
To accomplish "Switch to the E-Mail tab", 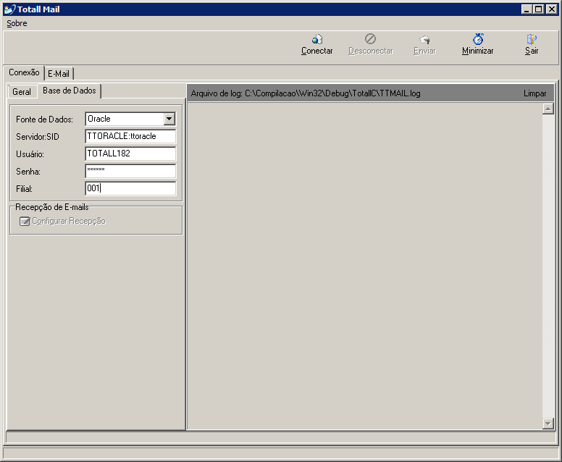I will 59,73.
